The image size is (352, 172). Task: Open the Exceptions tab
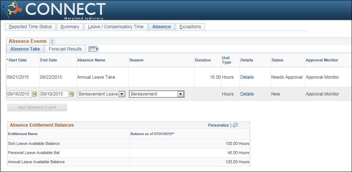[x=190, y=27]
